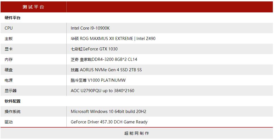Screen dimensions: 274x140
Task: Click the 内存 row label
Action: pos(9,59)
